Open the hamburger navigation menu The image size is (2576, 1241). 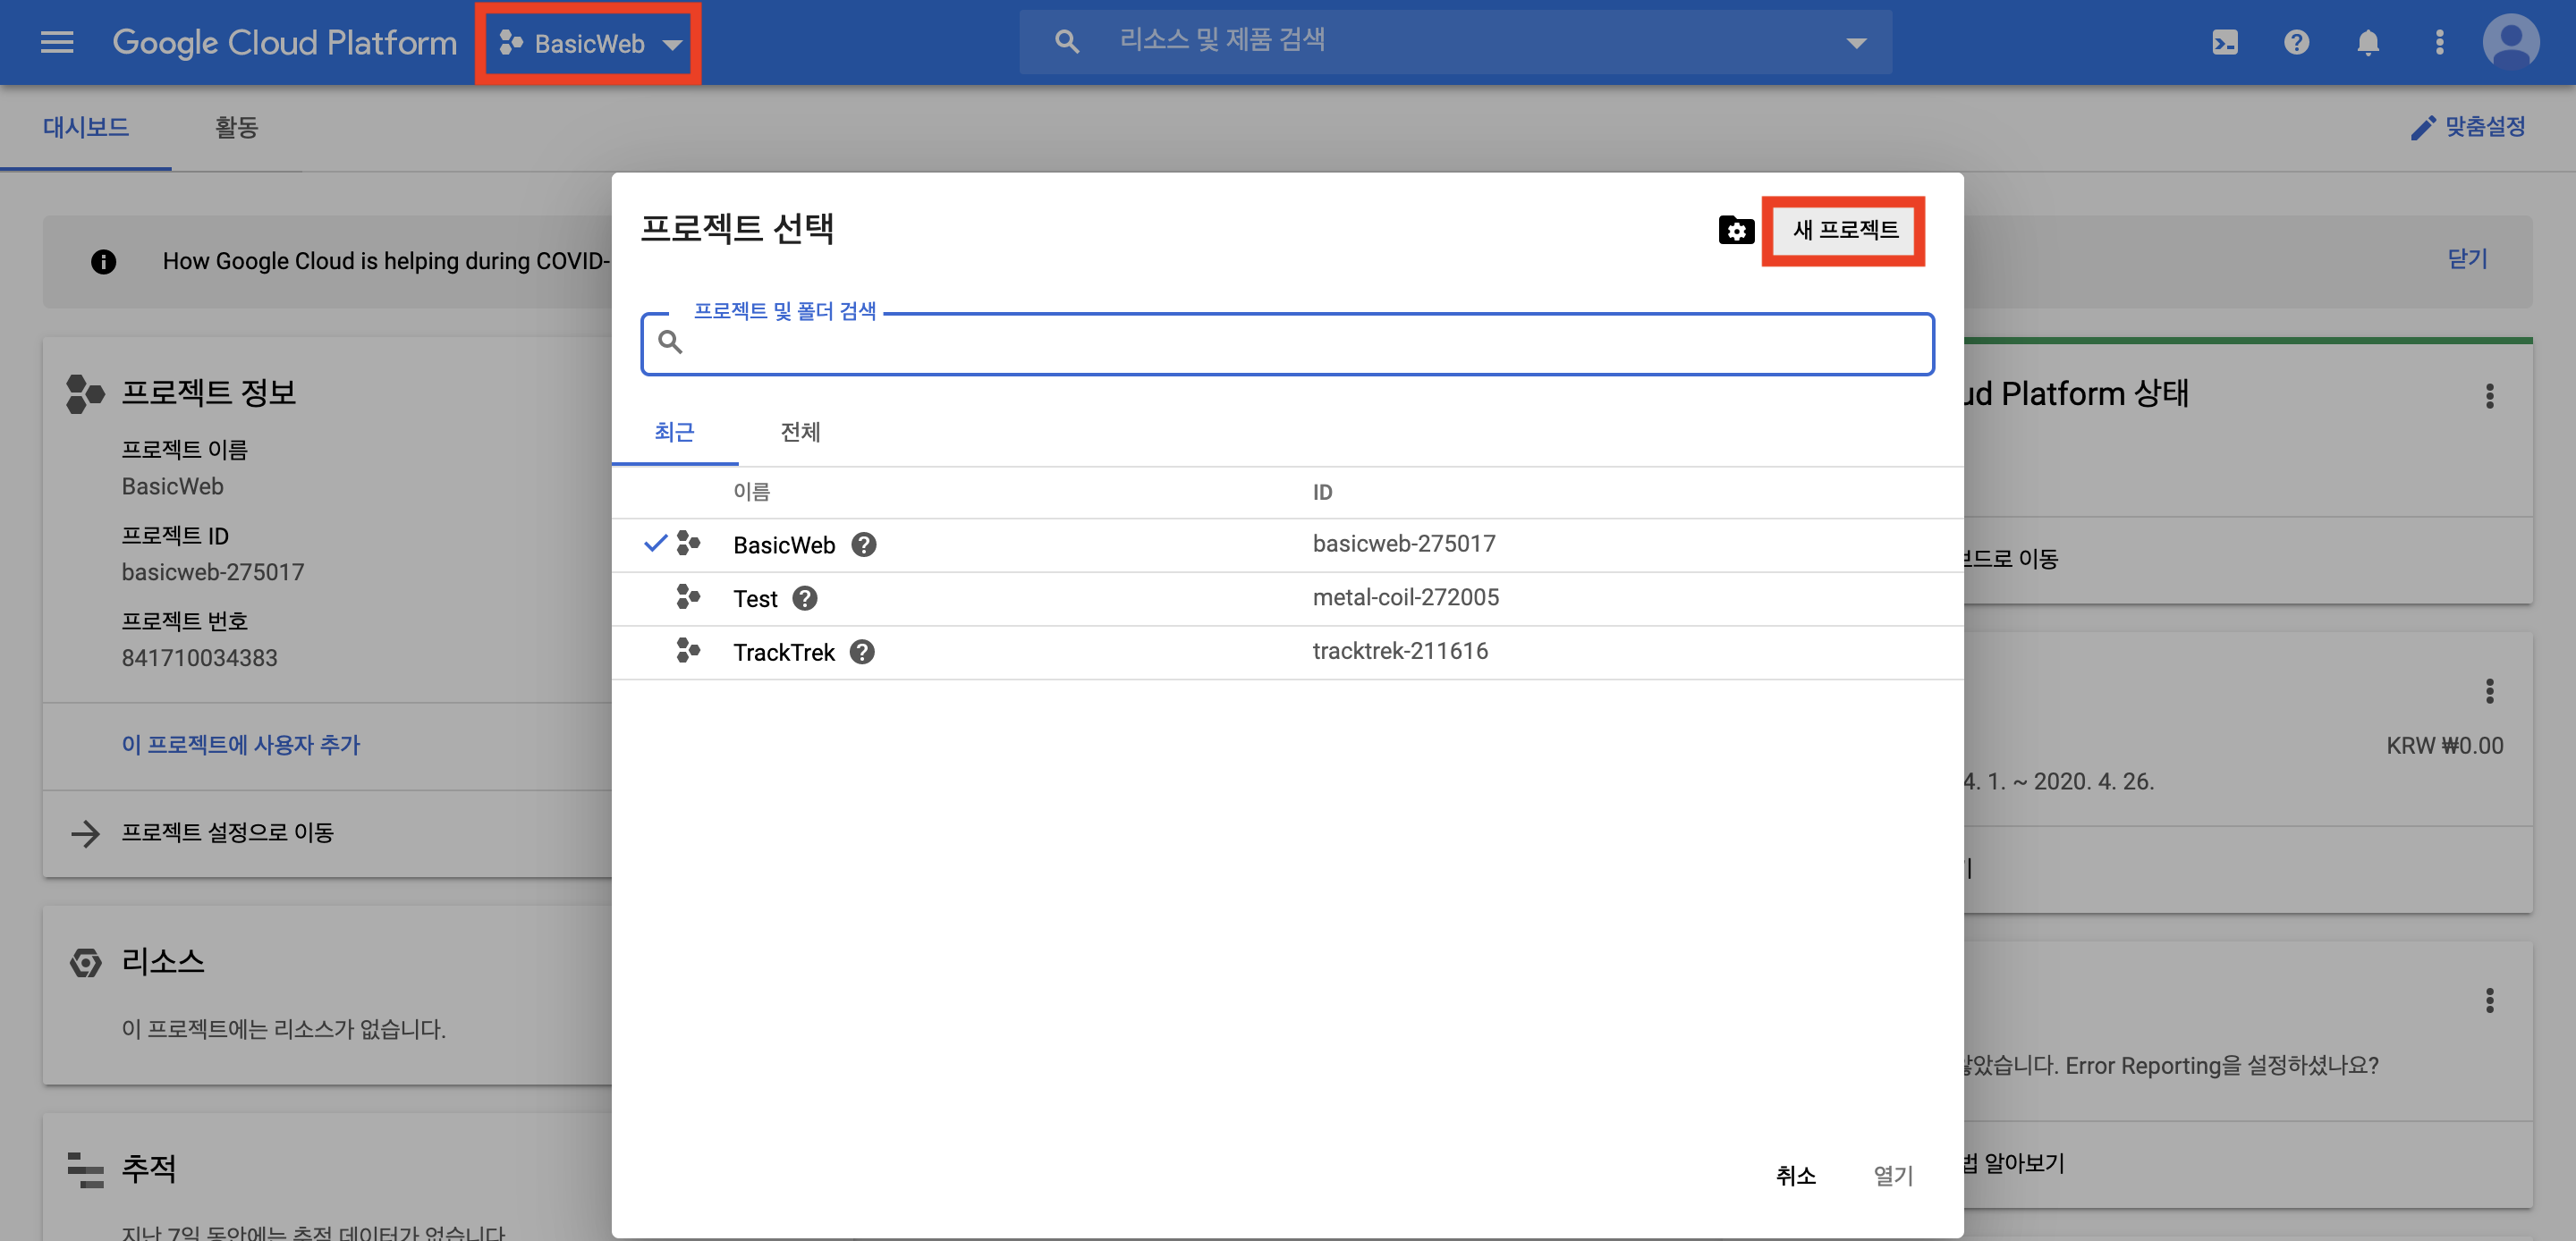click(x=57, y=42)
